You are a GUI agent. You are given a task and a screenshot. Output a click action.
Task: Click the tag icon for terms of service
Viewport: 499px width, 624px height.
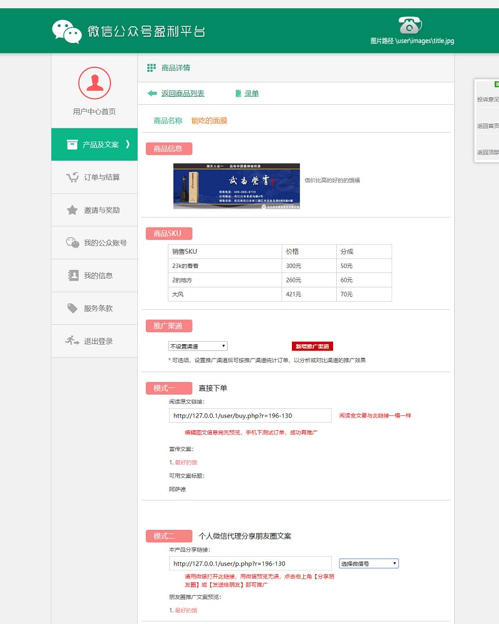(x=72, y=309)
